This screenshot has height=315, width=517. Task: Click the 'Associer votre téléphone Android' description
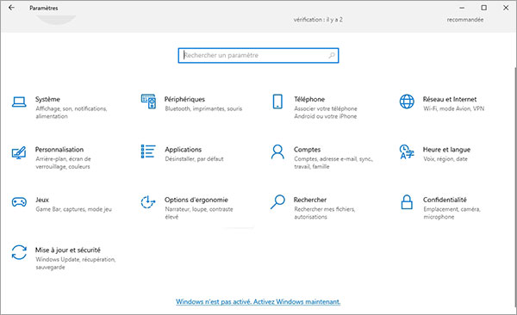click(x=326, y=113)
